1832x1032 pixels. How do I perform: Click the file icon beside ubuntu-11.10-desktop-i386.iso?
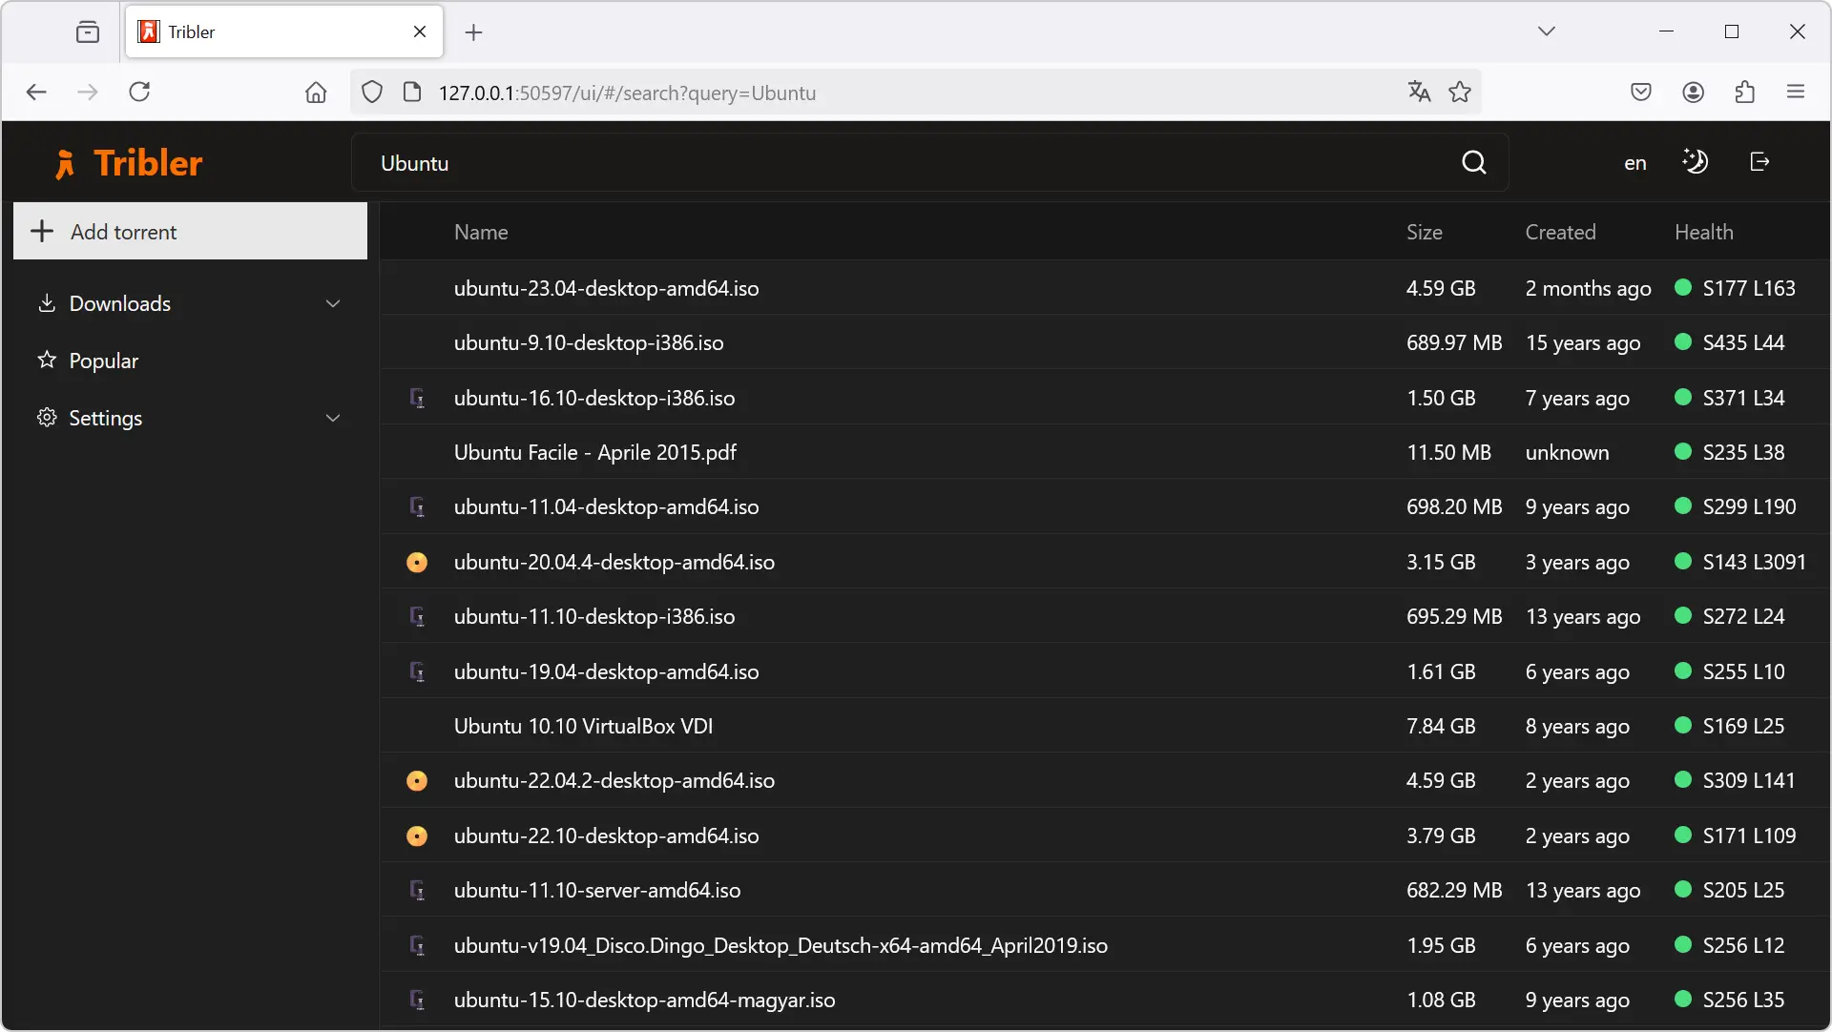coord(417,616)
